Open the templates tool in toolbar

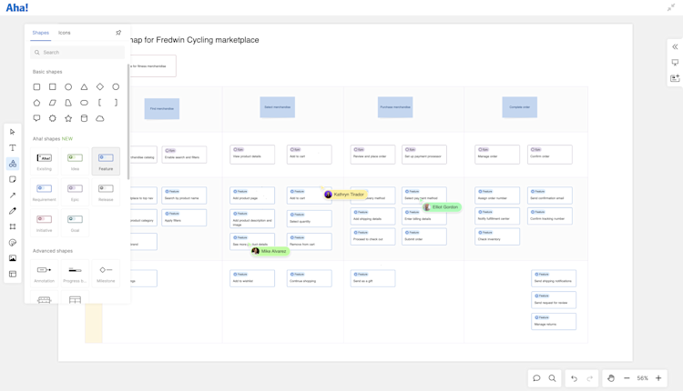click(x=13, y=274)
